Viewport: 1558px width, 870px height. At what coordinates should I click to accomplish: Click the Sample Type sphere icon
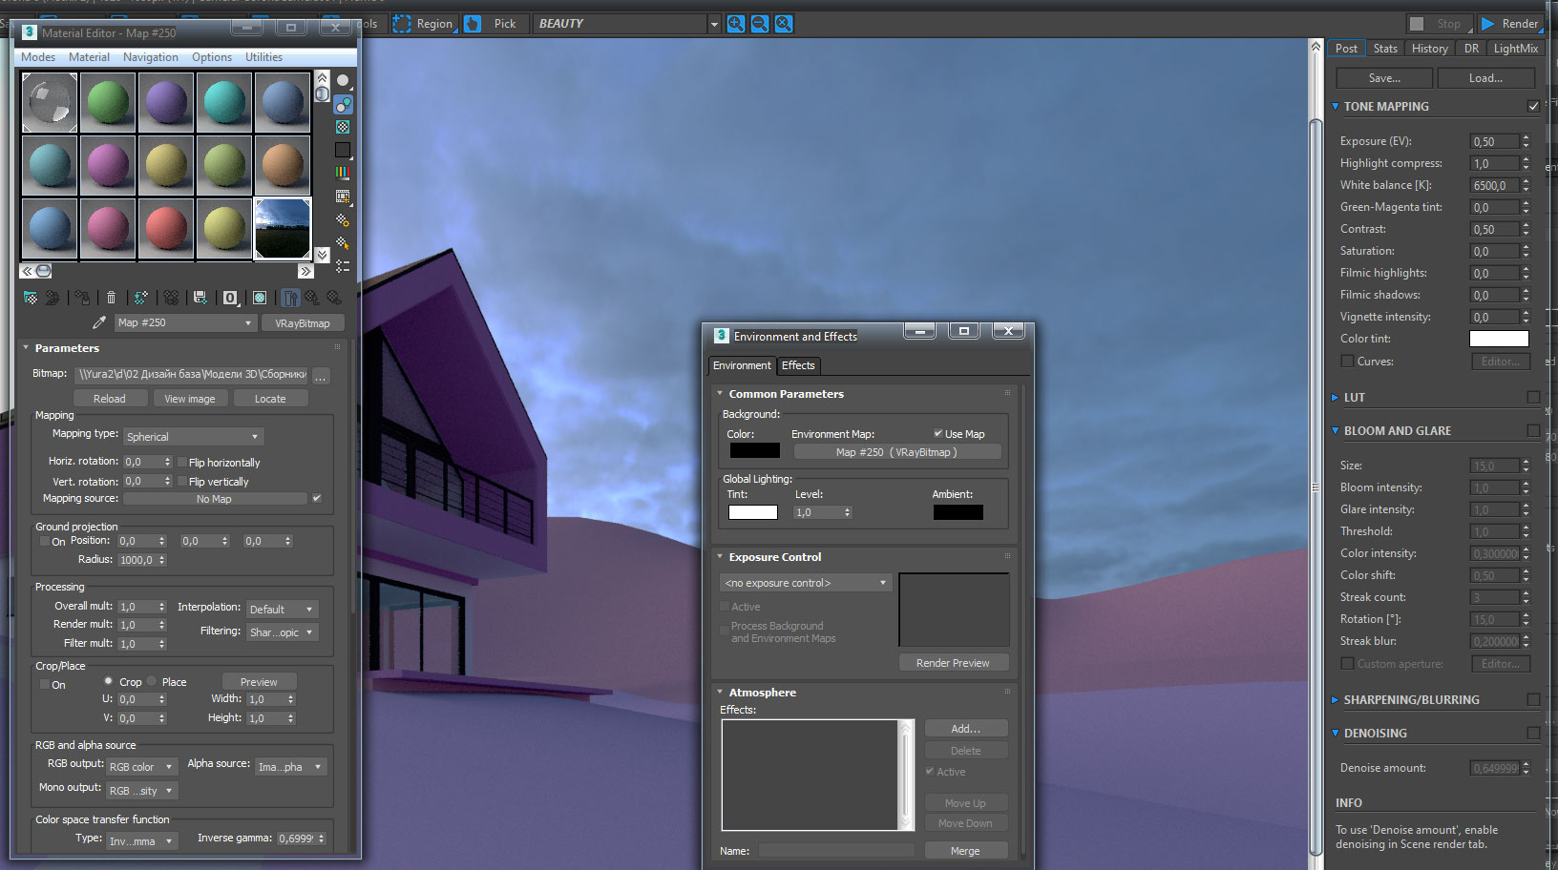[x=343, y=81]
